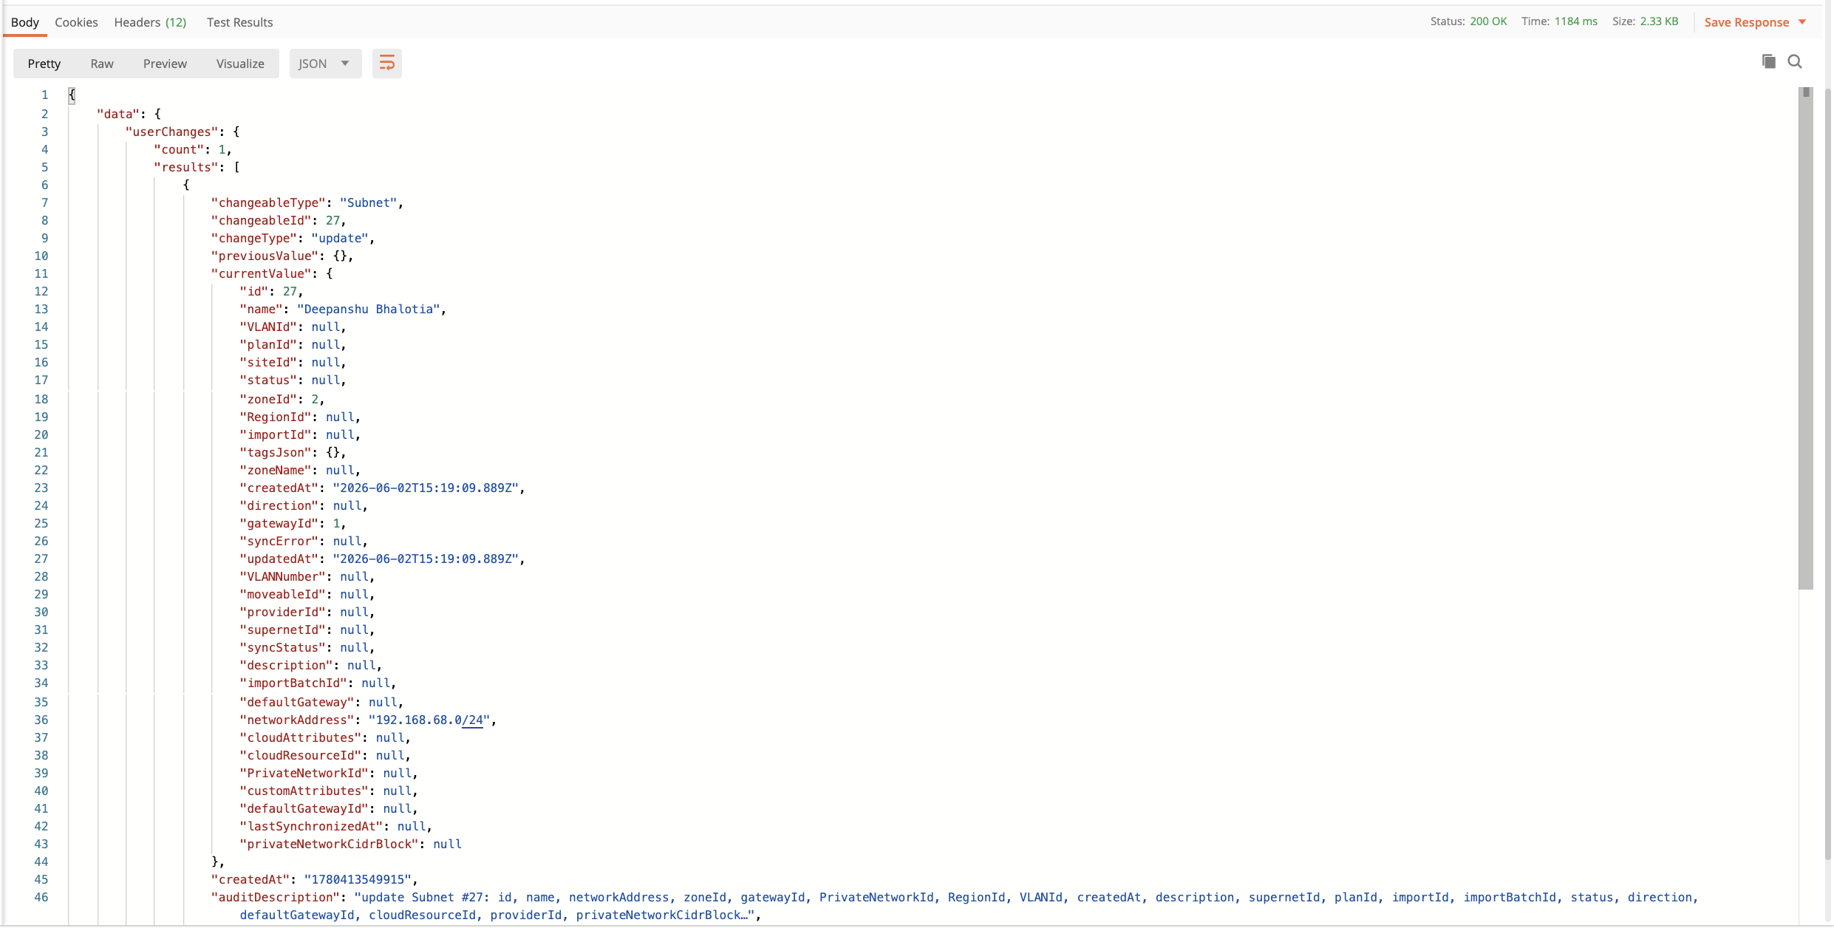This screenshot has height=928, width=1834.
Task: Click the "supernetId" key on line 31
Action: [283, 630]
